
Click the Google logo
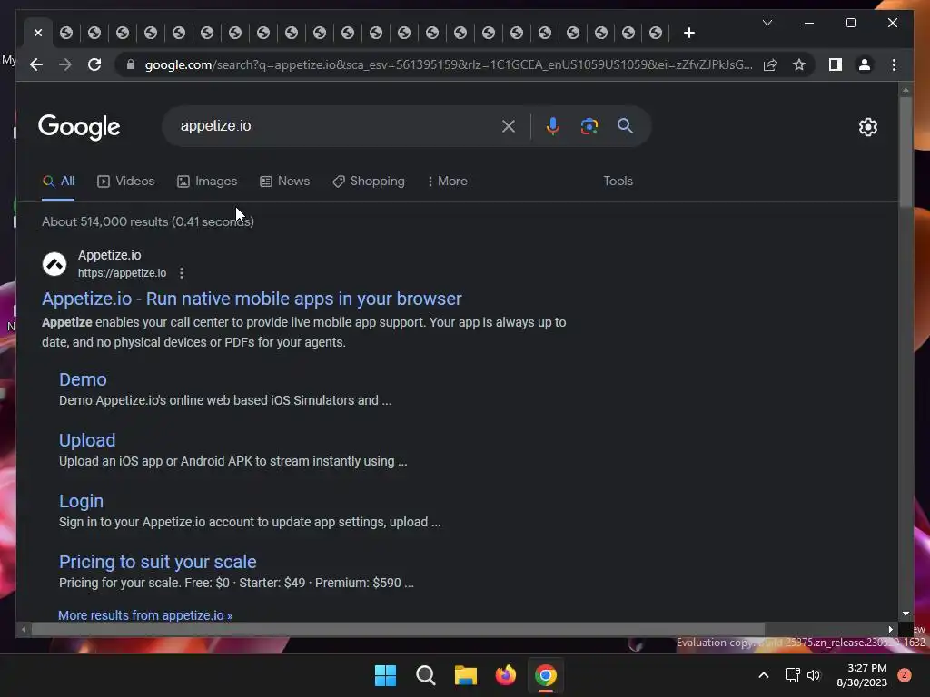click(79, 127)
